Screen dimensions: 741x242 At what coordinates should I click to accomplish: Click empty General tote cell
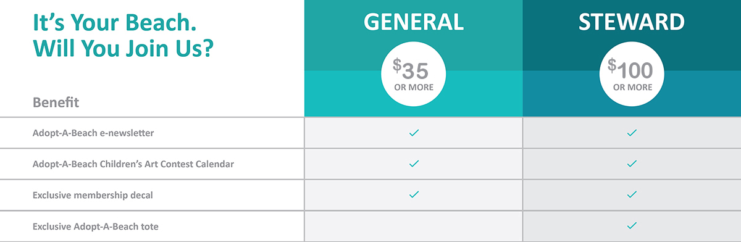[414, 226]
